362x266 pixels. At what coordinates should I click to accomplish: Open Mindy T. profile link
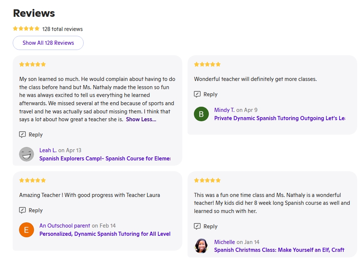click(224, 110)
